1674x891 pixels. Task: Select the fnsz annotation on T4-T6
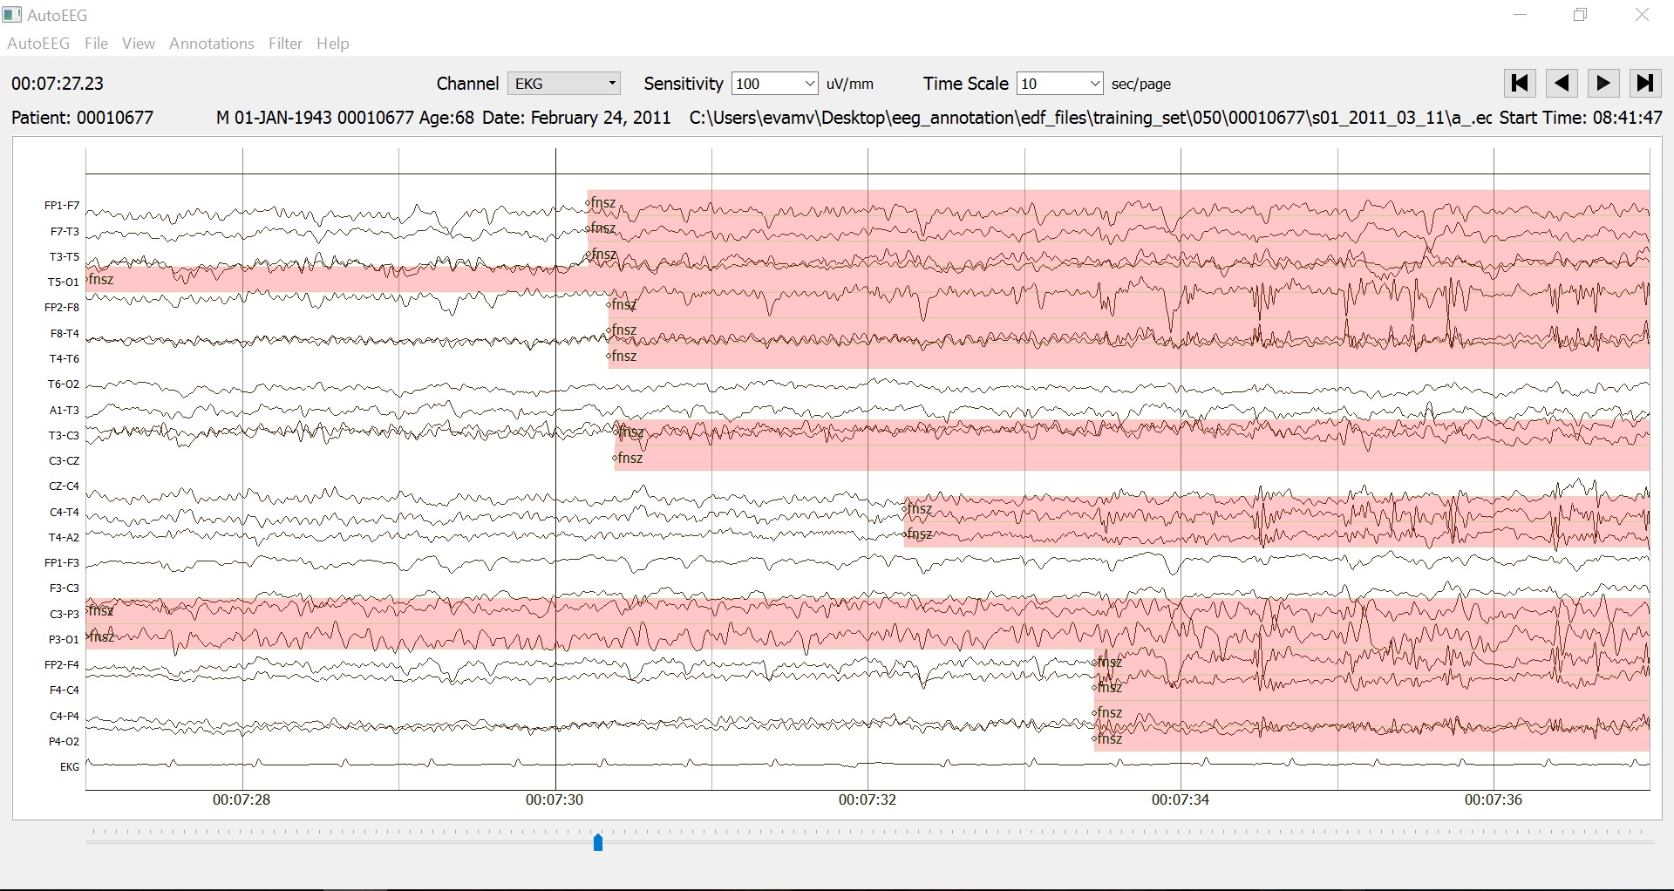click(622, 356)
